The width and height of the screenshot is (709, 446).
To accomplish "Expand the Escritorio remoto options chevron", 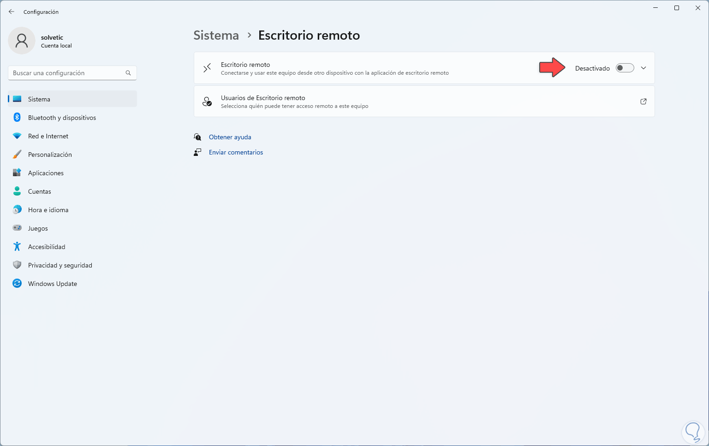I will click(x=643, y=68).
